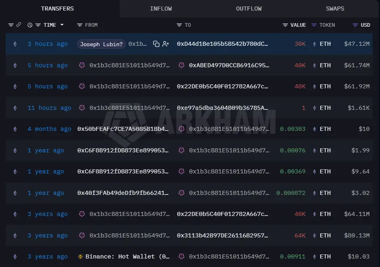Click ETH token in $61.74M row
This screenshot has height=267, width=380.
click(x=325, y=65)
